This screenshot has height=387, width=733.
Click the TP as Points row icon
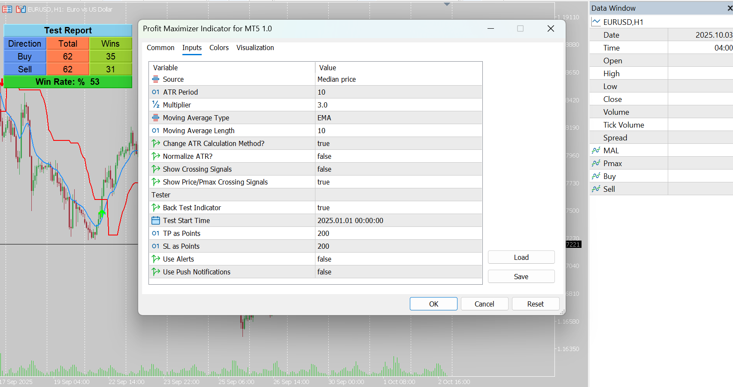click(156, 233)
